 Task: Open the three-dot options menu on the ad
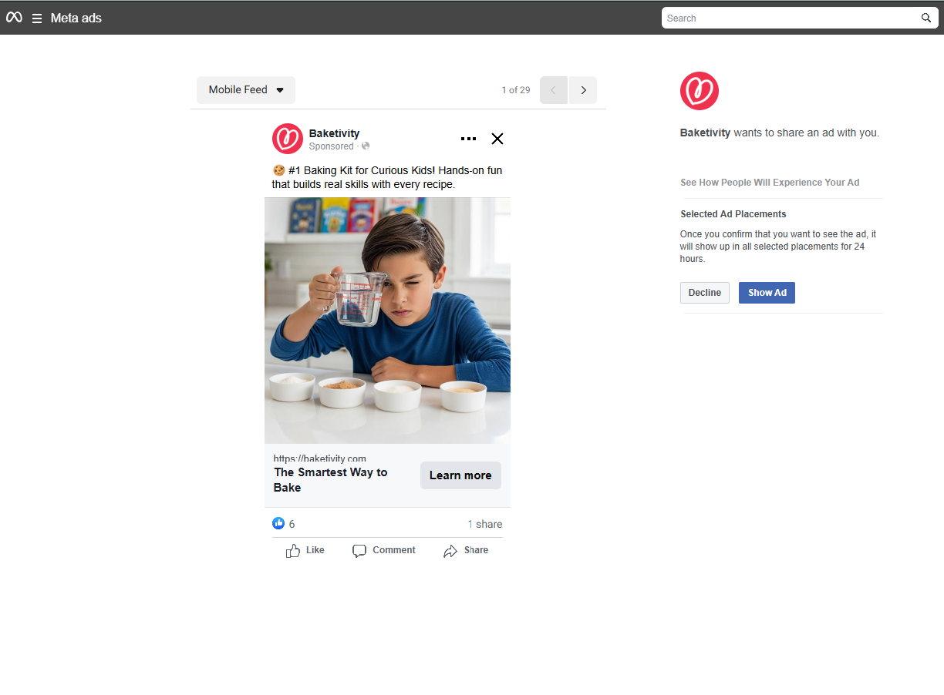point(468,139)
